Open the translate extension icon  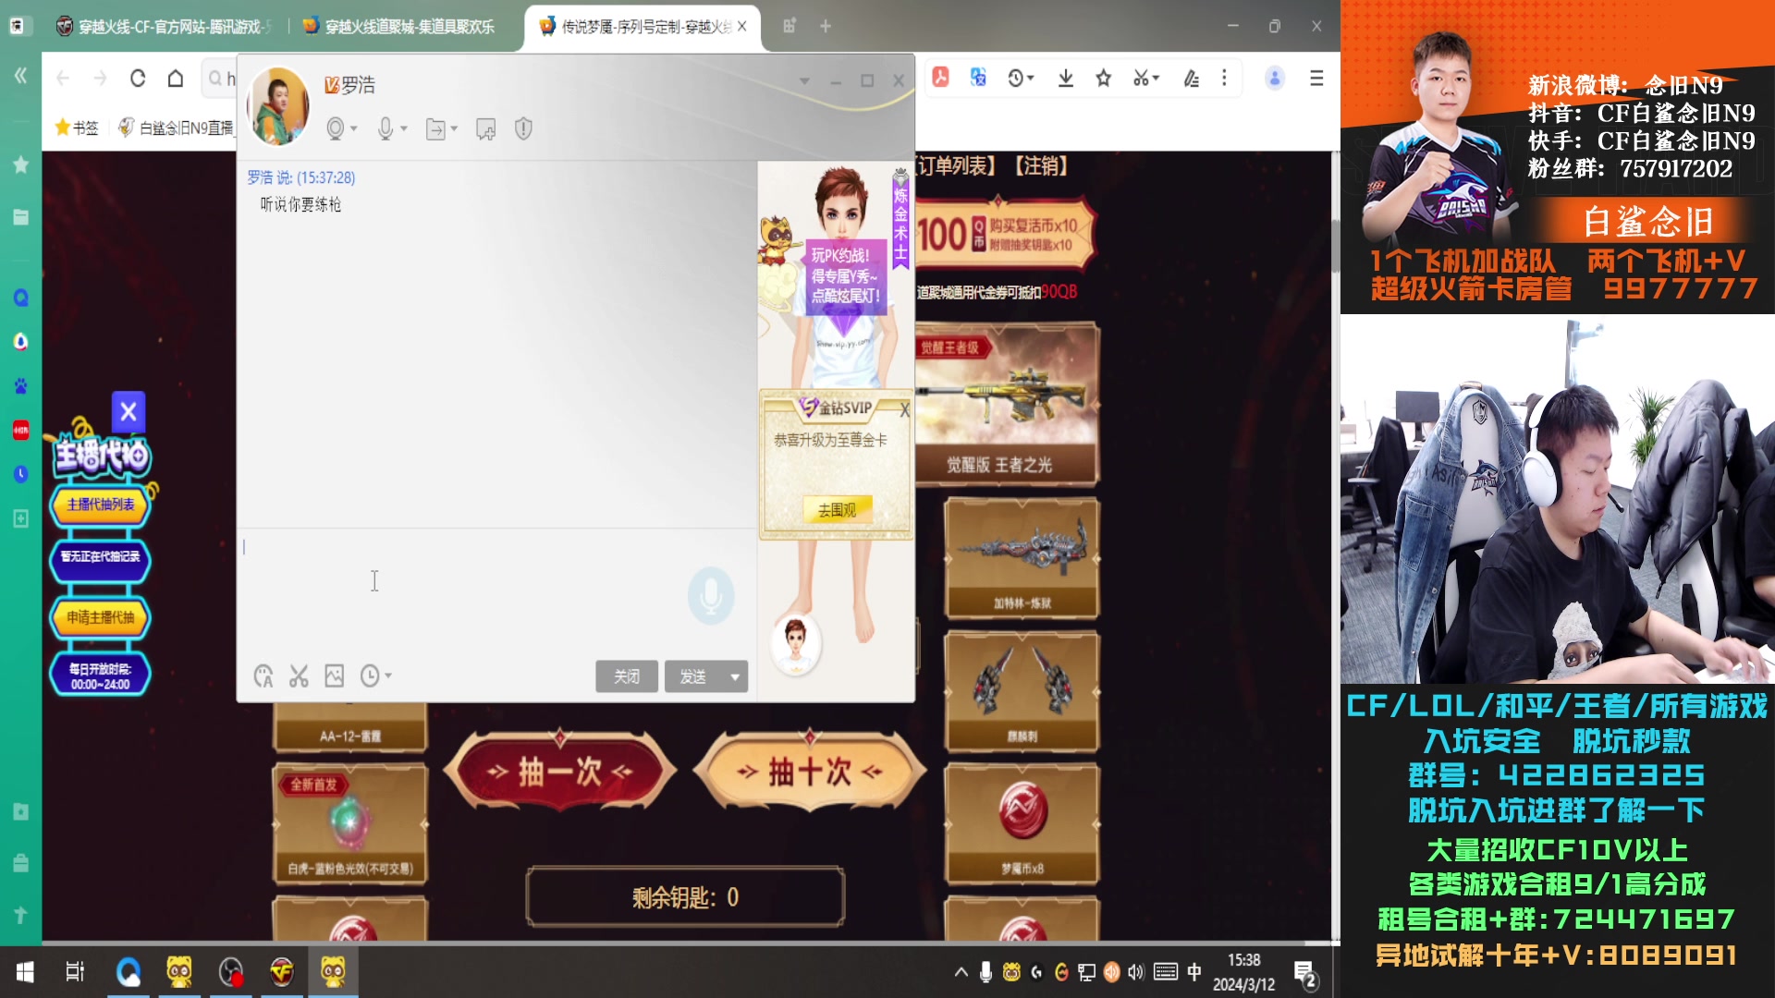pyautogui.click(x=976, y=78)
